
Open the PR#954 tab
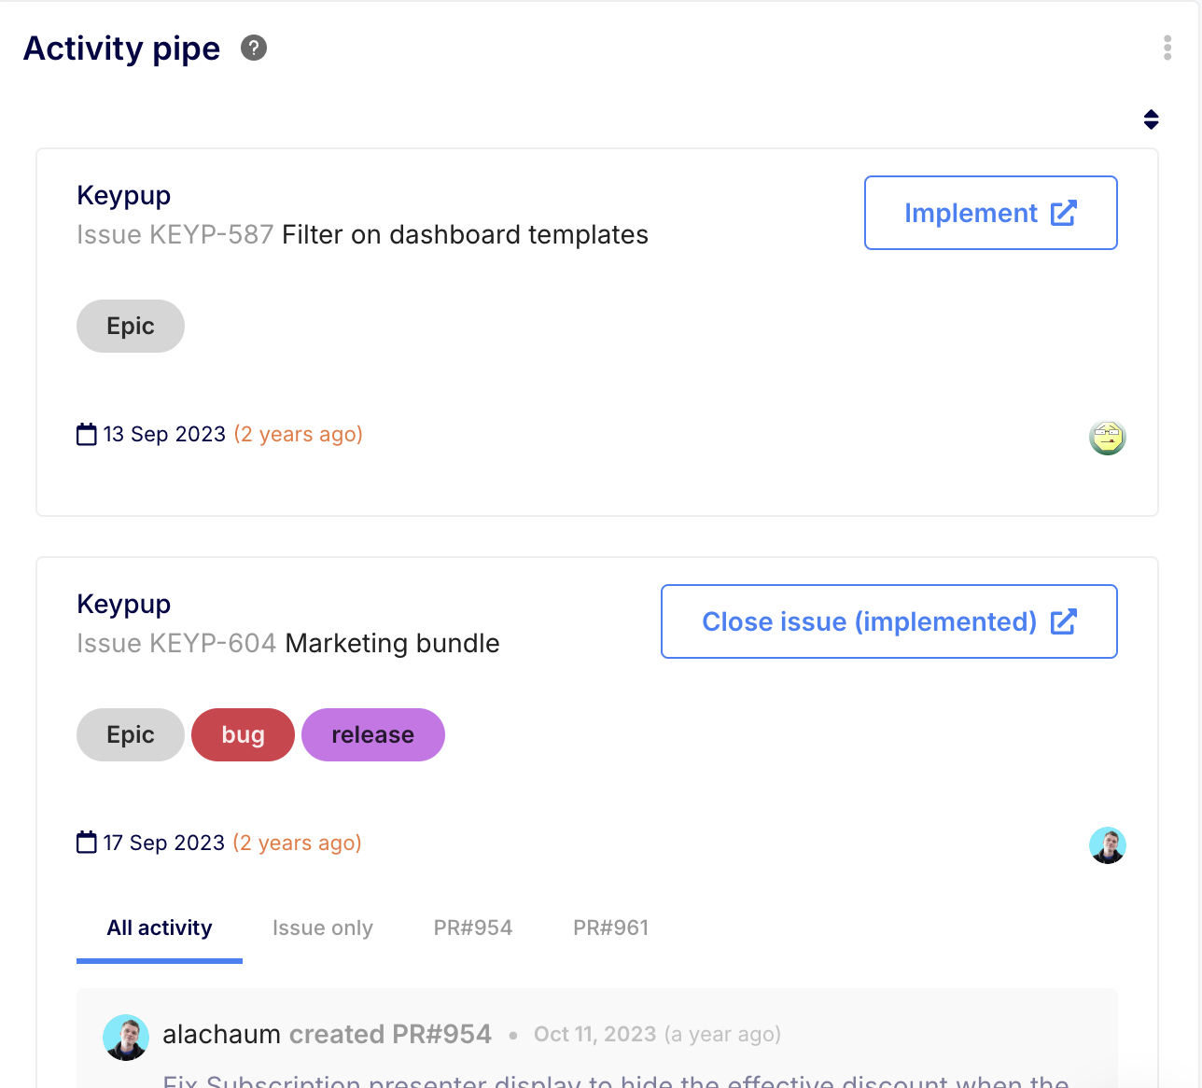[473, 928]
